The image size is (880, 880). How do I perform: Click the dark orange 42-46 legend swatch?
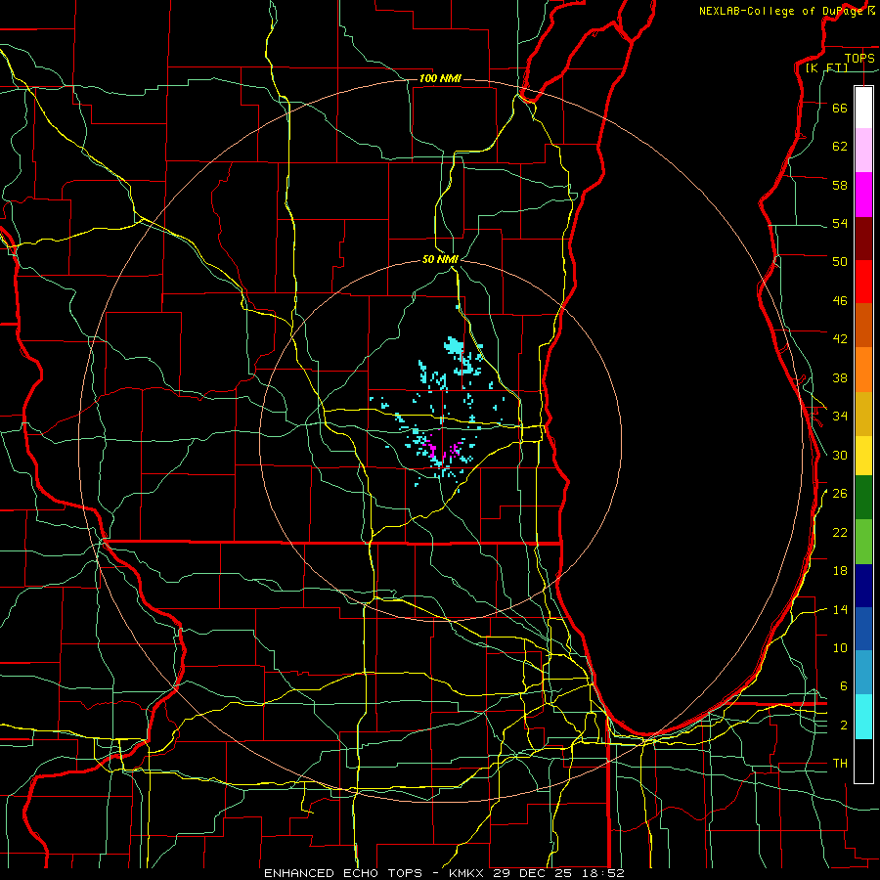(x=863, y=326)
